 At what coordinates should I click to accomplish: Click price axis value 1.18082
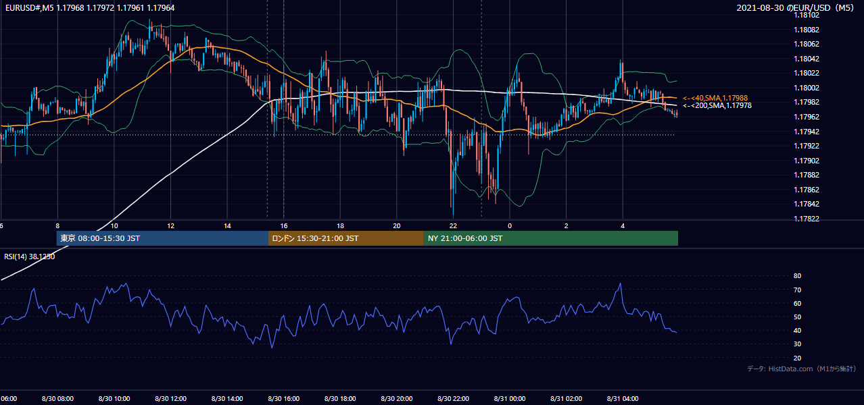807,30
